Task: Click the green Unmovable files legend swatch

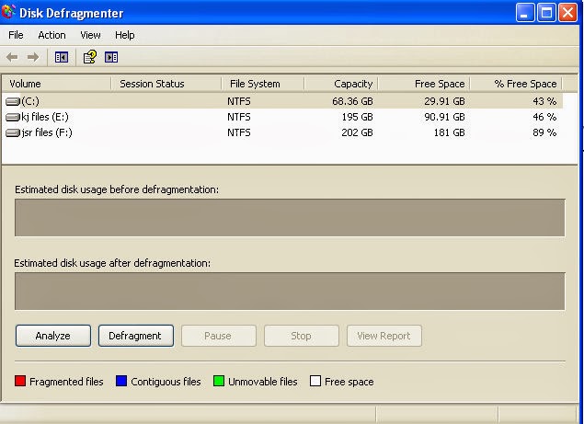Action: tap(219, 381)
